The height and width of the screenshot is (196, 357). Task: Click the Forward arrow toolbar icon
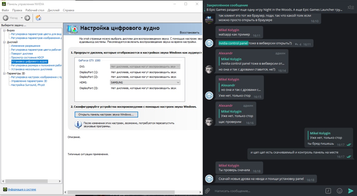click(x=27, y=18)
